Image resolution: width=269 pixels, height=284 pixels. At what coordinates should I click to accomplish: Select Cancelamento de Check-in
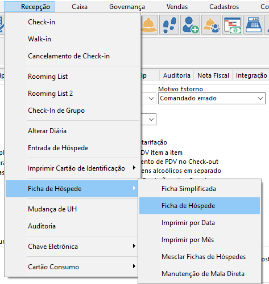pyautogui.click(x=73, y=56)
